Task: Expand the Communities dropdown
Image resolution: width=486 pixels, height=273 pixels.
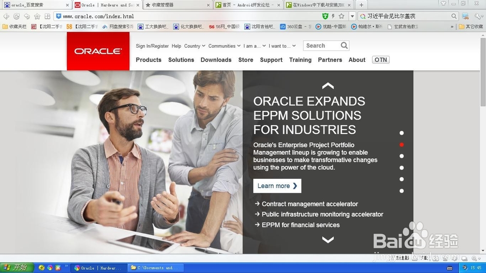Action: pos(225,46)
